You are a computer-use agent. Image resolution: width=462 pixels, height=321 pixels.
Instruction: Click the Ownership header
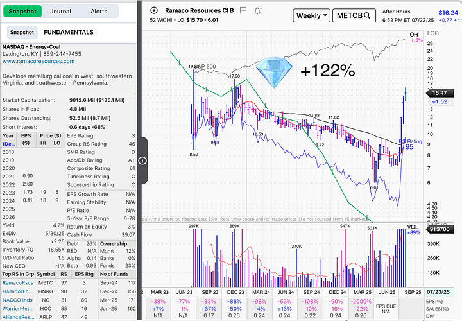(114, 244)
